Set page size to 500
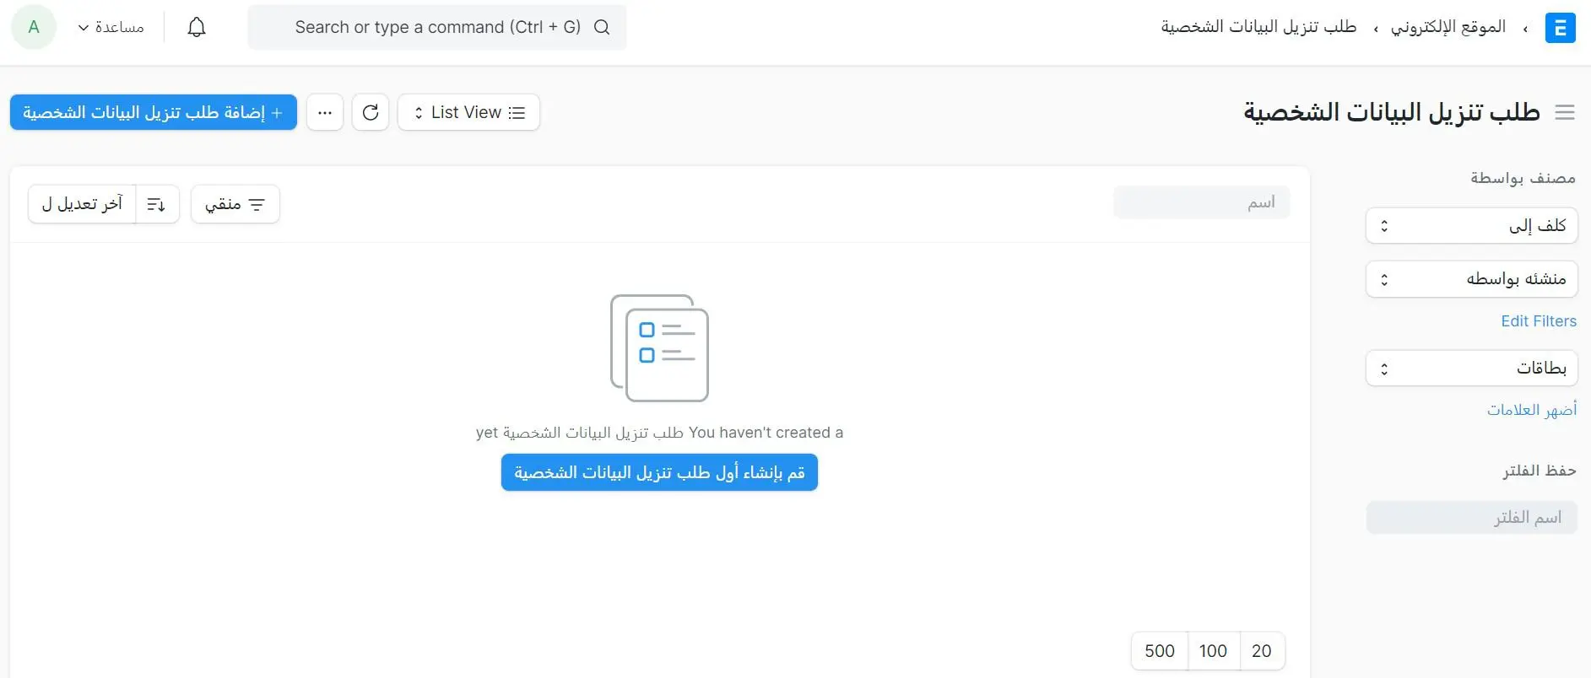 tap(1160, 651)
